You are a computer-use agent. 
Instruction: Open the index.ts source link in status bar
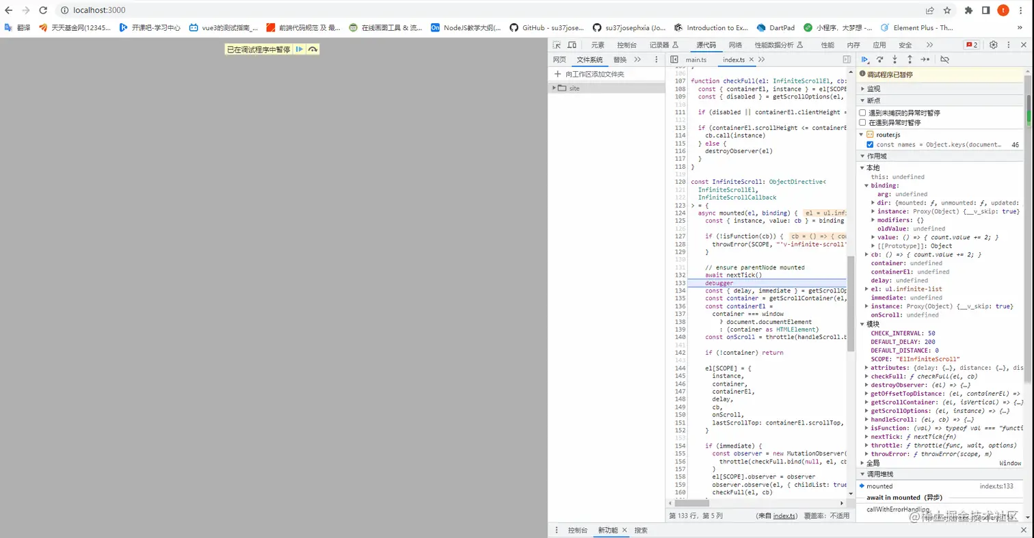coord(784,516)
